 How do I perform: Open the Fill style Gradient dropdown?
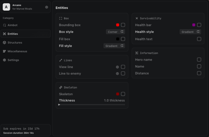(x=114, y=46)
